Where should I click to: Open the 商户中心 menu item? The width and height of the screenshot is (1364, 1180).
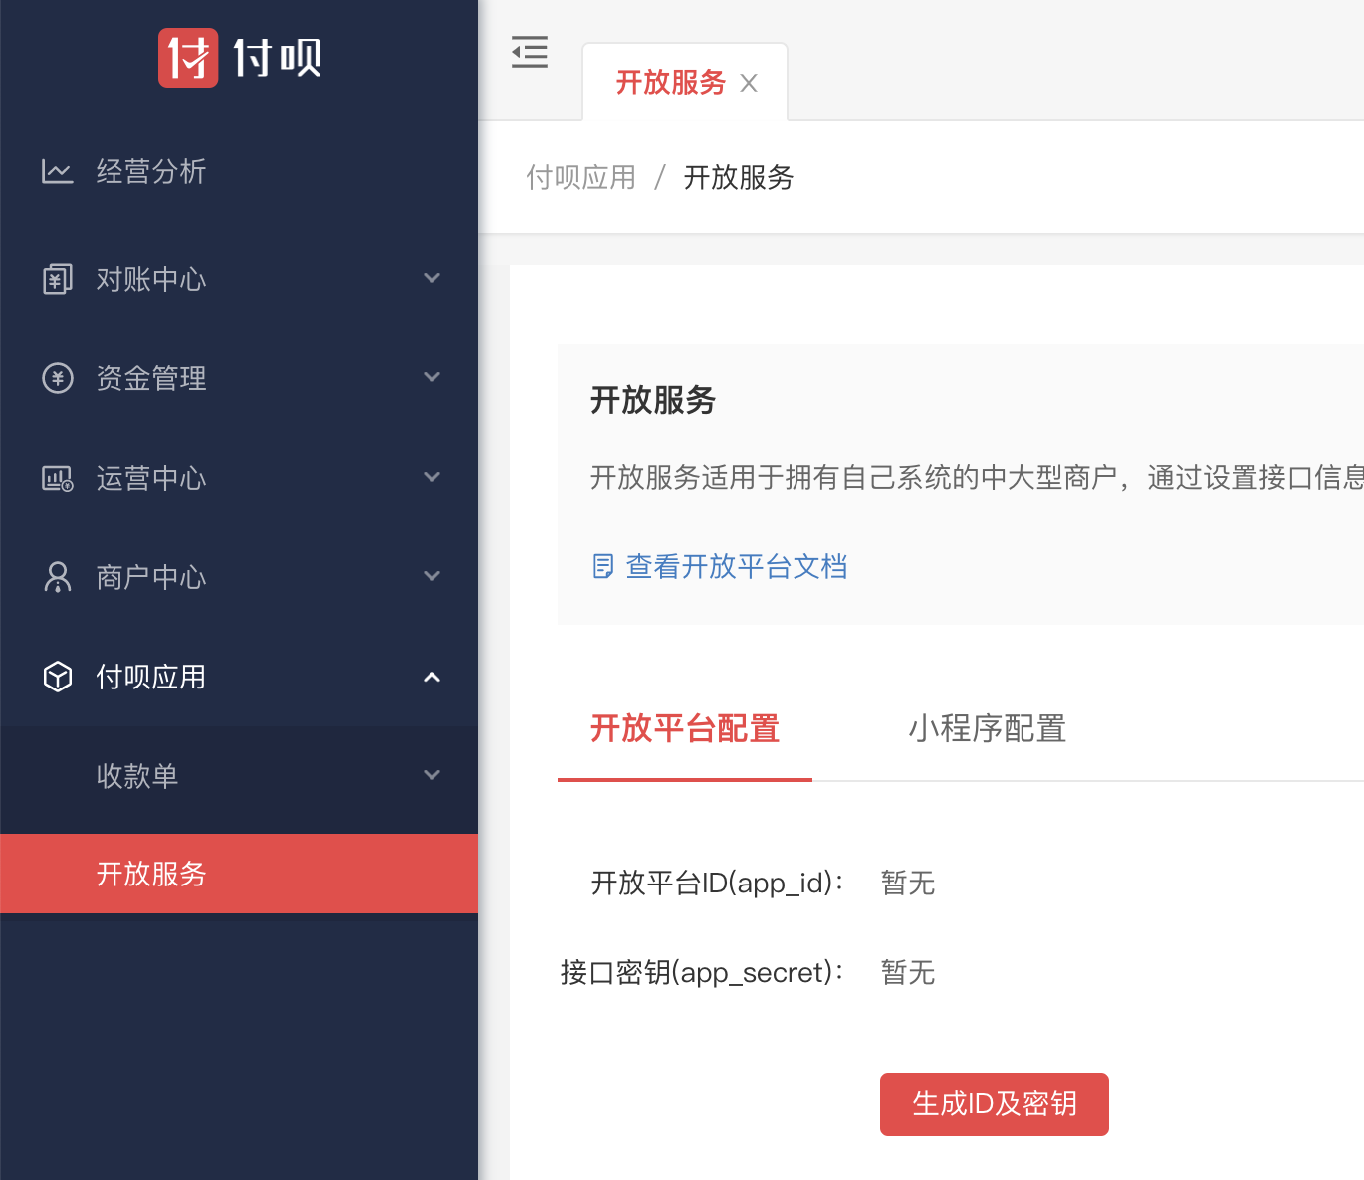tap(239, 577)
